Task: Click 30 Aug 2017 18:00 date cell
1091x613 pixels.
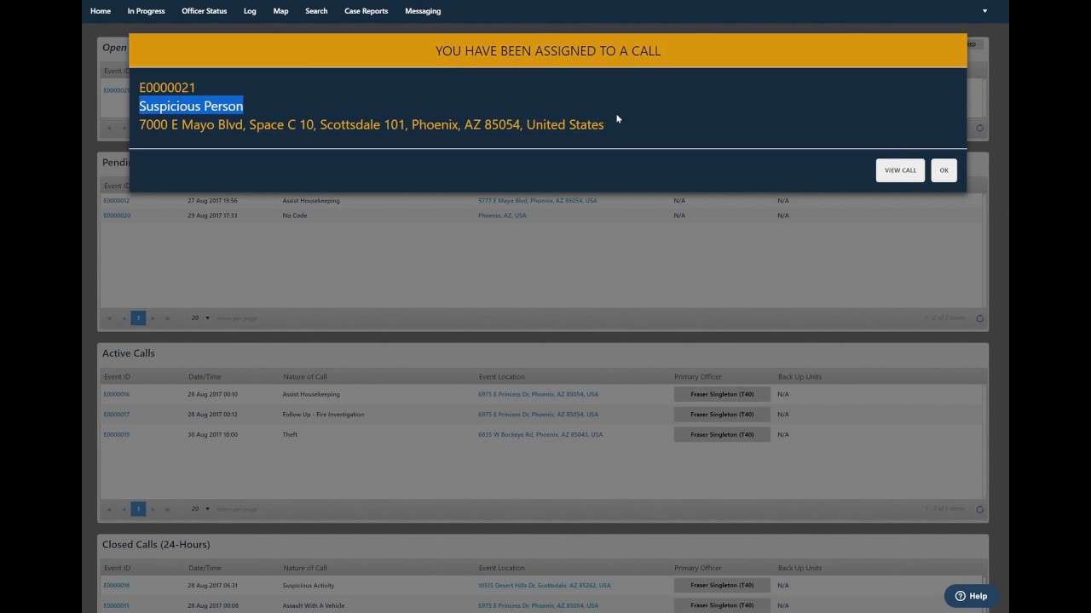Action: (213, 435)
